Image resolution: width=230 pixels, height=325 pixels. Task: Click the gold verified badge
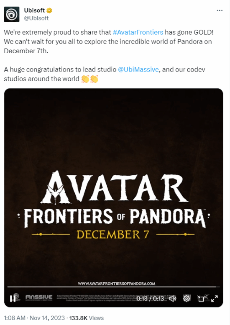(49, 10)
